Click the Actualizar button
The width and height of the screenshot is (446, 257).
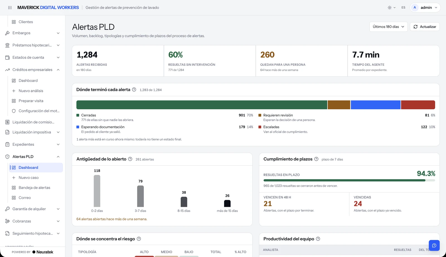(x=425, y=27)
